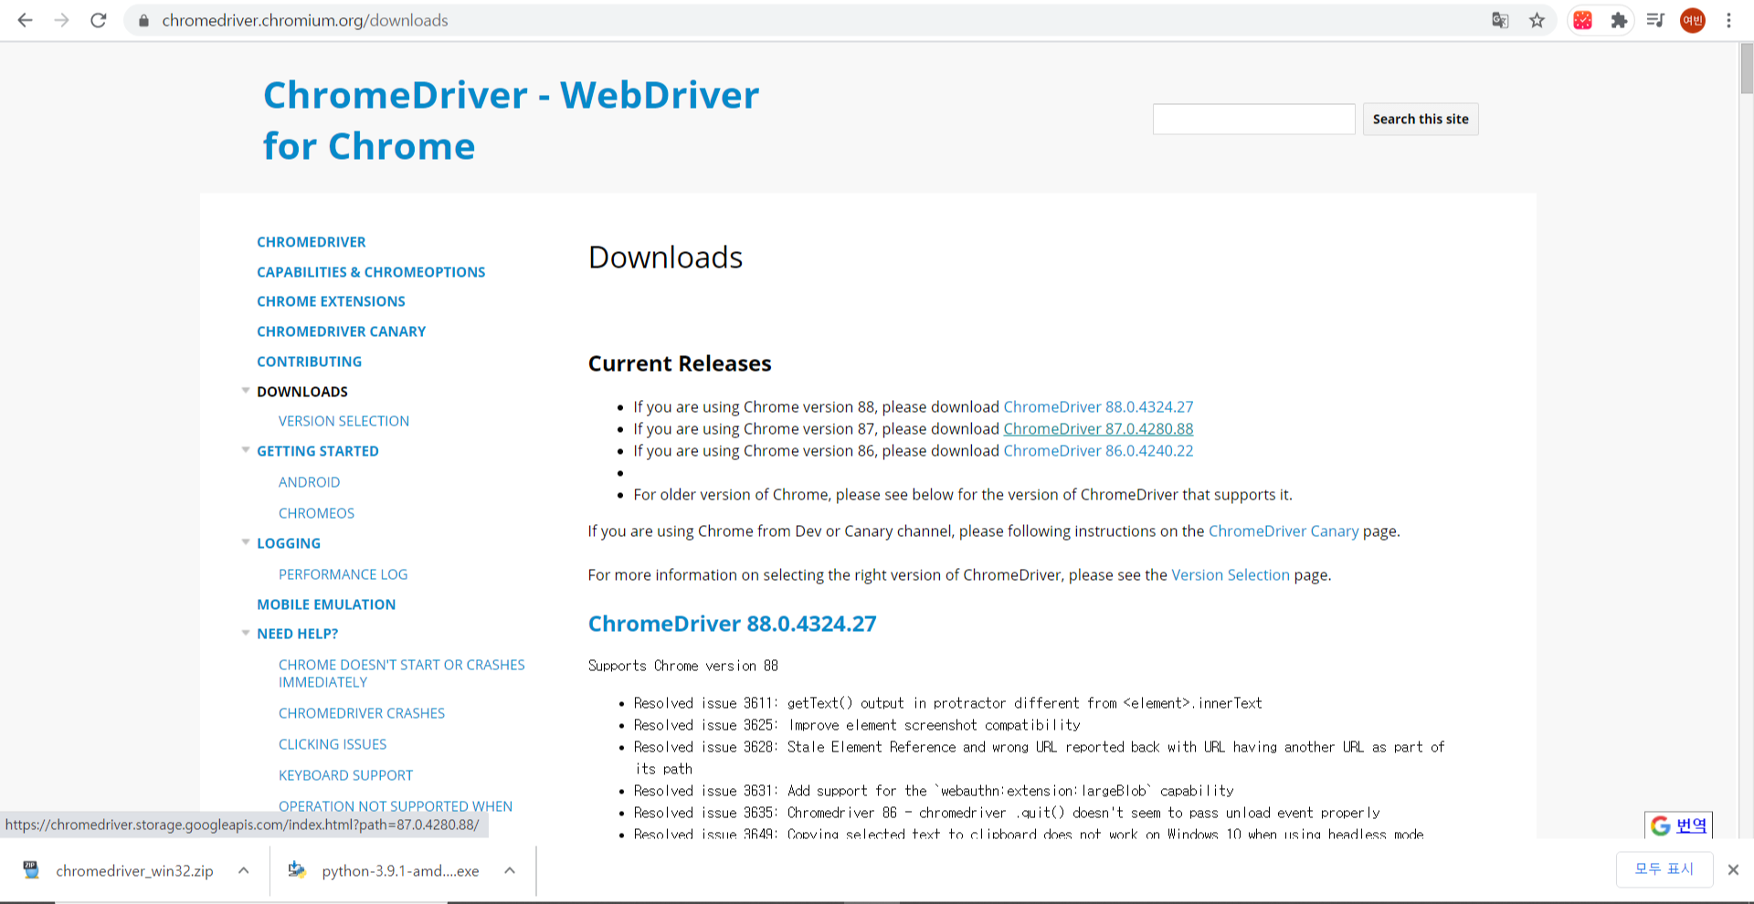Open LOGGING sidebar page

(x=289, y=543)
